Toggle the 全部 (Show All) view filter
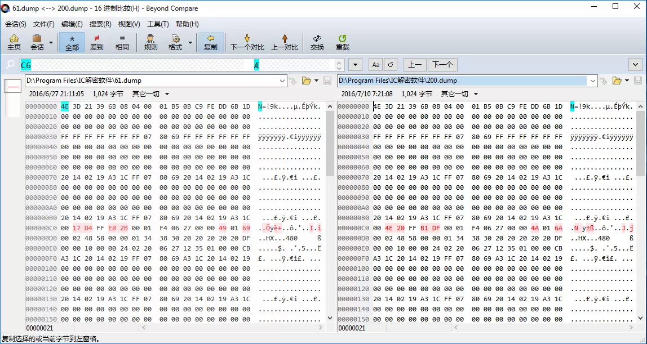This screenshot has width=647, height=344. click(x=72, y=42)
